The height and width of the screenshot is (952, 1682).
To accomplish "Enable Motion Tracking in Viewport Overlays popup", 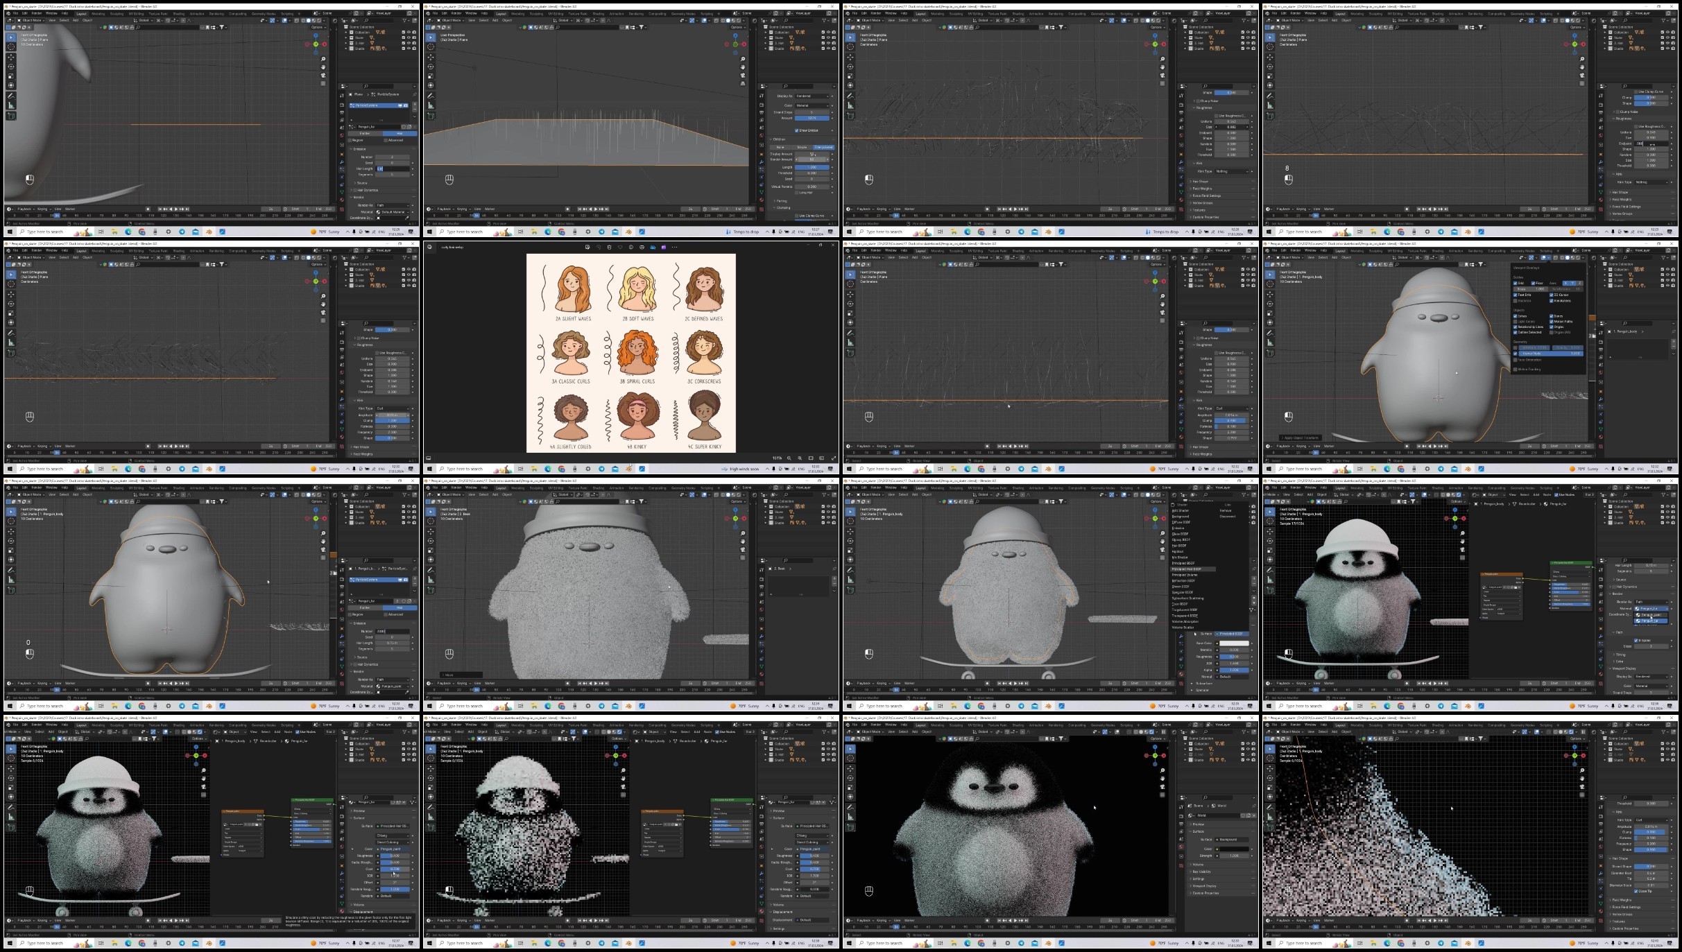I will [x=1516, y=370].
